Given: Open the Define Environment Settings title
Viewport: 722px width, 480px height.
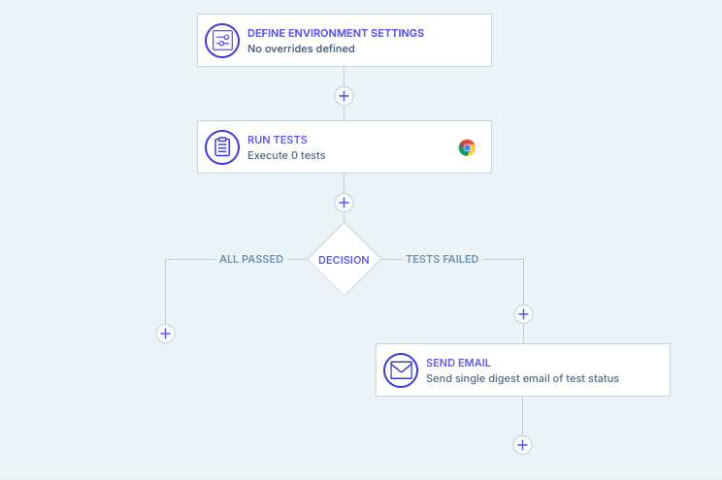Looking at the screenshot, I should click(335, 33).
